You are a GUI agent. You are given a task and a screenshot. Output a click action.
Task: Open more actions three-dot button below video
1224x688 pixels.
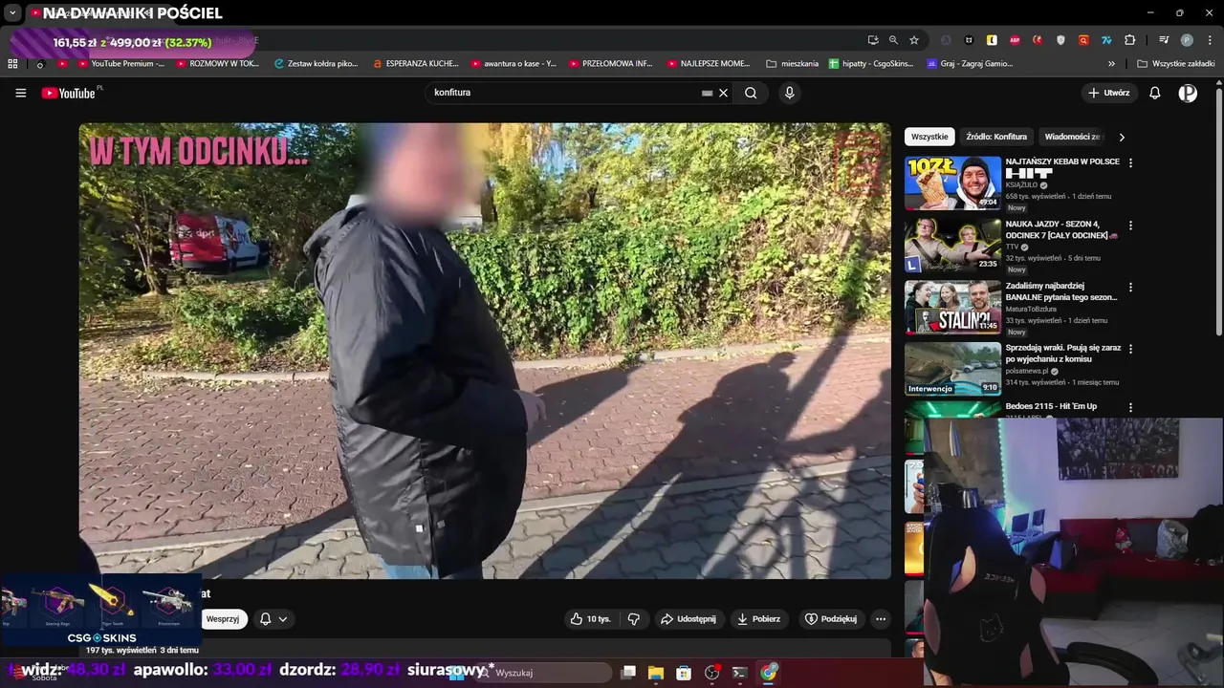click(x=881, y=619)
